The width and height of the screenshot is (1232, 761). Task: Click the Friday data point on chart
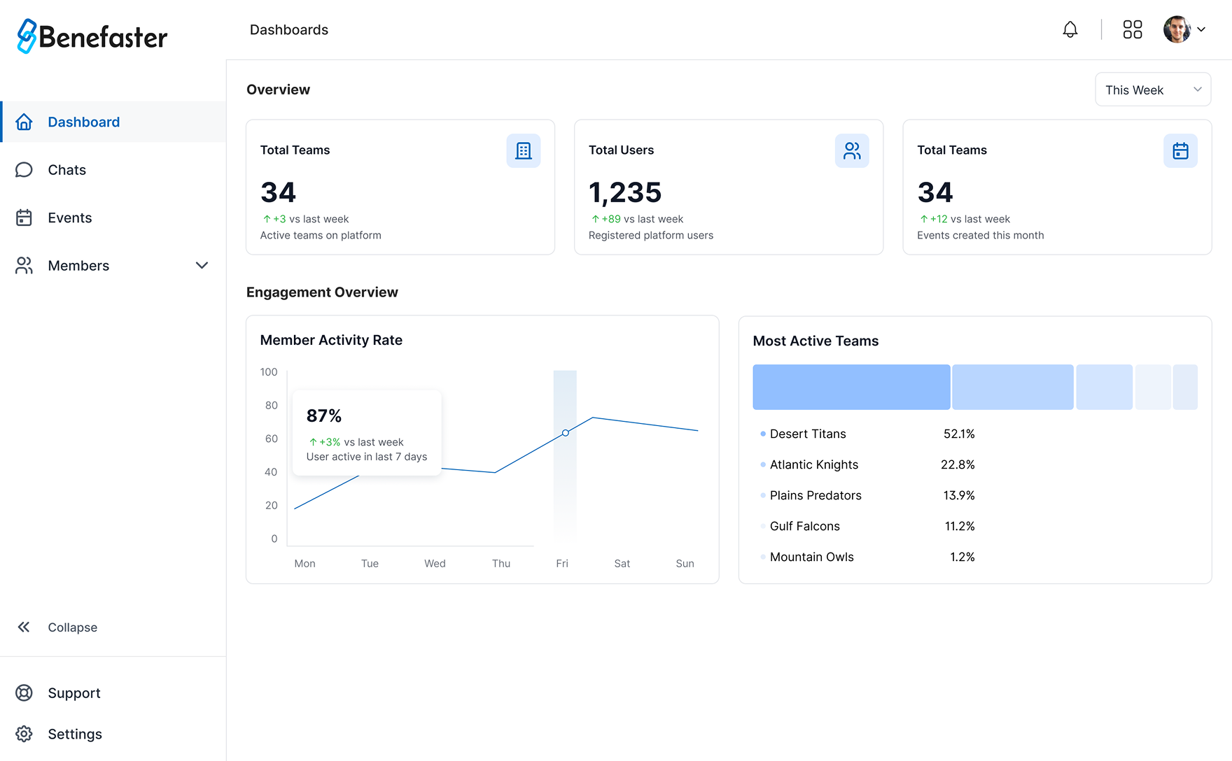565,433
